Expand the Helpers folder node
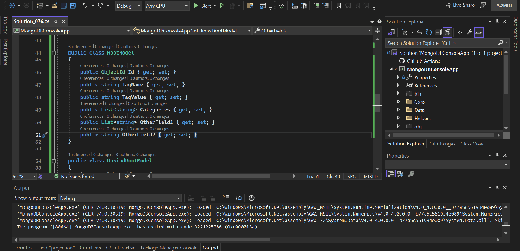Image resolution: width=520 pixels, height=251 pixels. (x=398, y=118)
